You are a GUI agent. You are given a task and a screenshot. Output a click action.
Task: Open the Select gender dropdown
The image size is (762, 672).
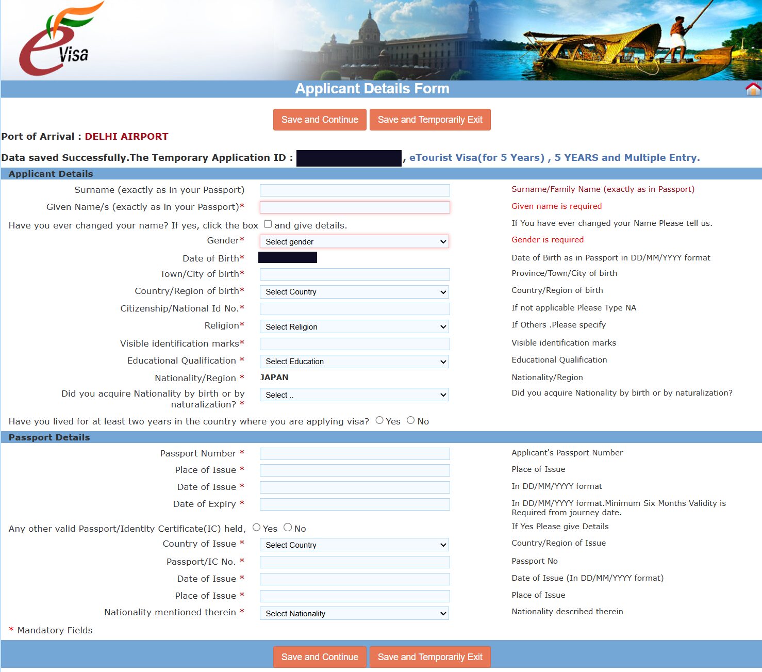pyautogui.click(x=354, y=241)
